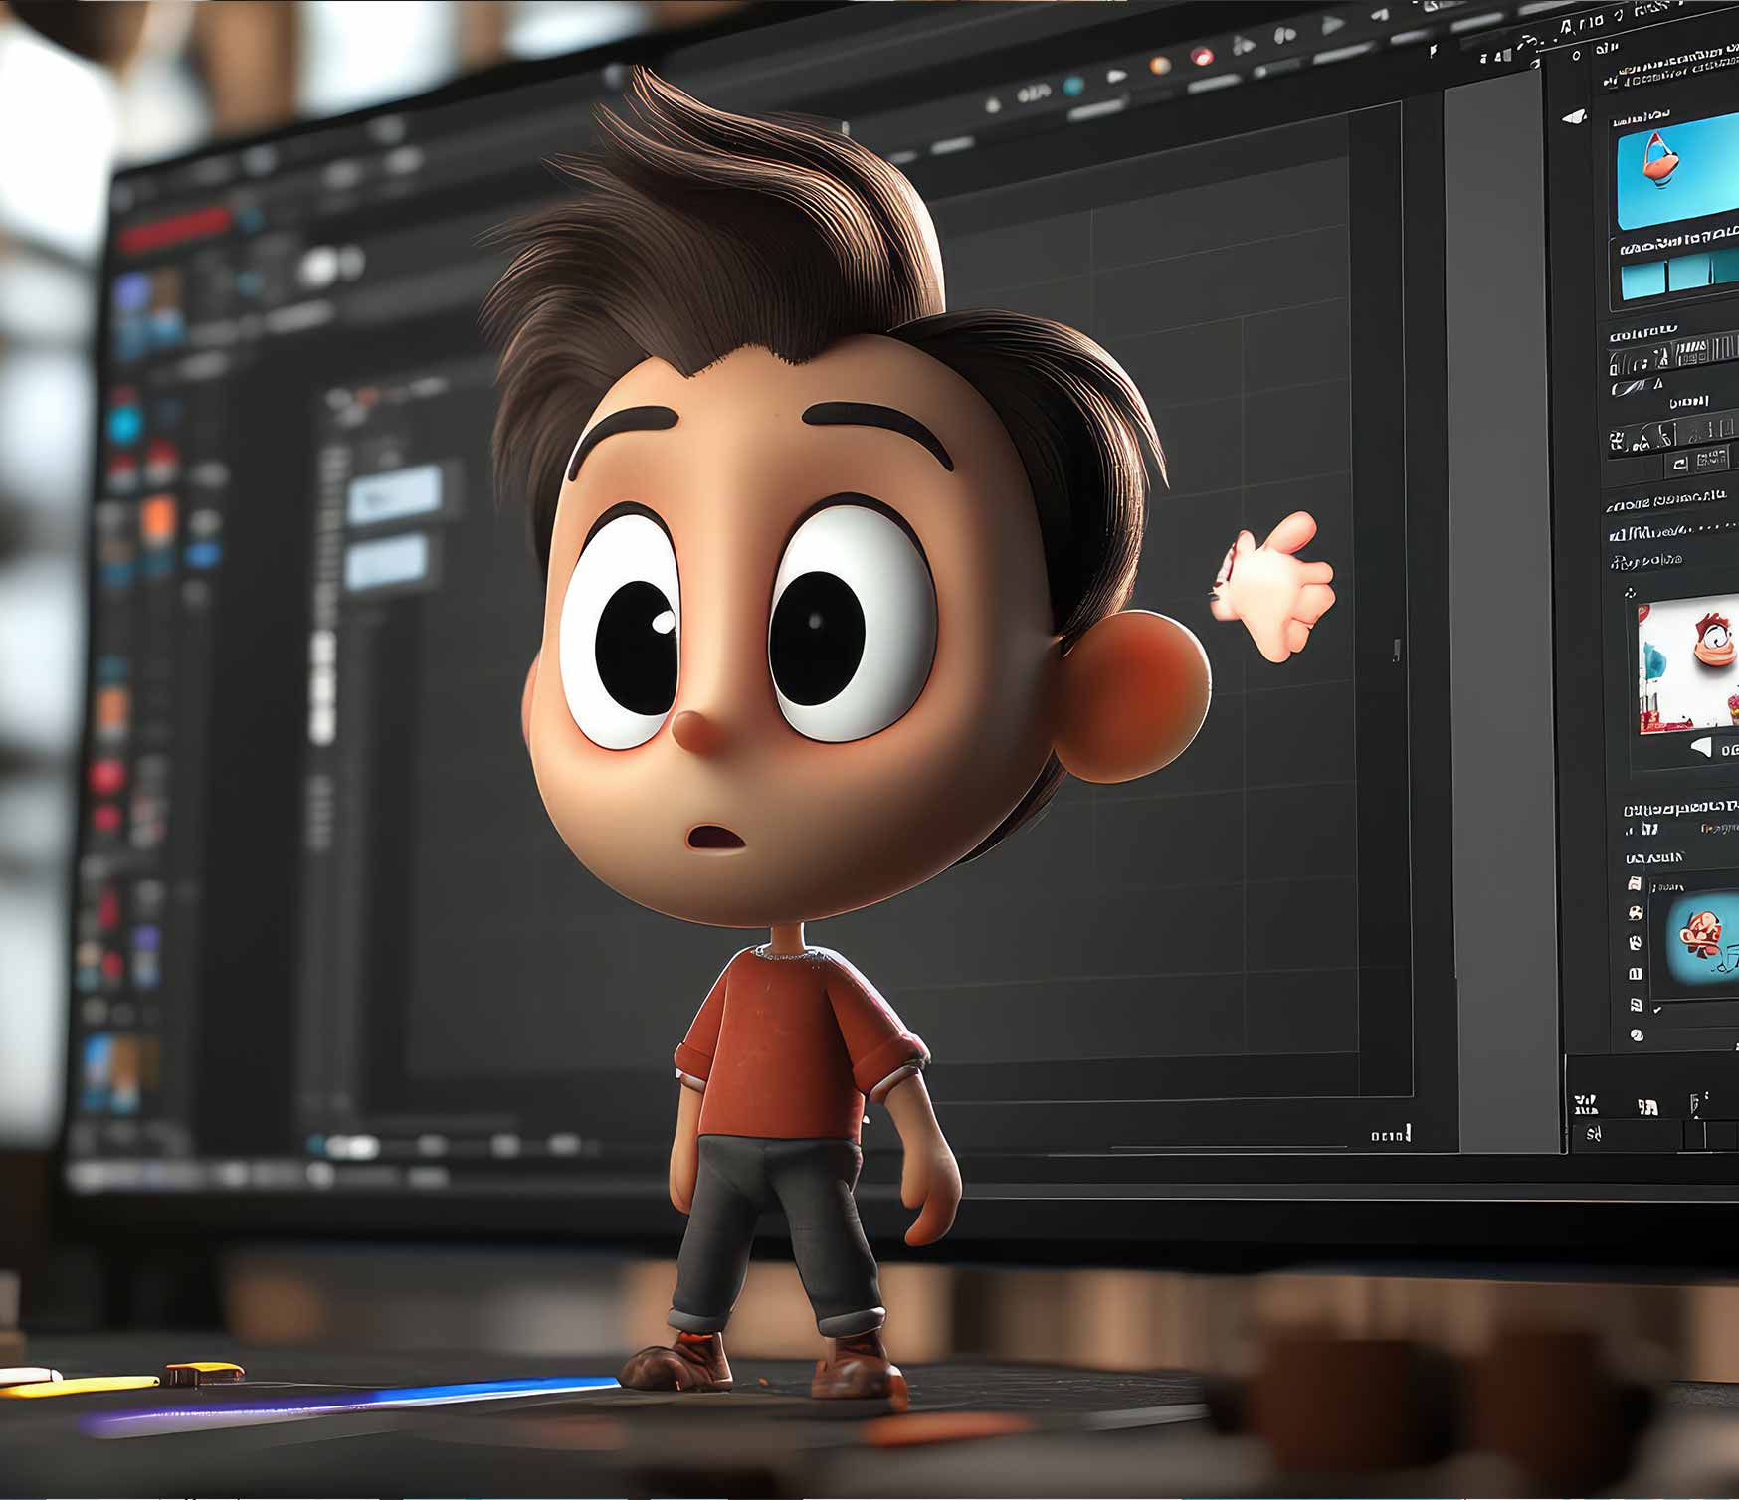This screenshot has height=1500, width=1739.
Task: Expand the small triangle under the icon strip in right panel
Action: pyautogui.click(x=1657, y=384)
